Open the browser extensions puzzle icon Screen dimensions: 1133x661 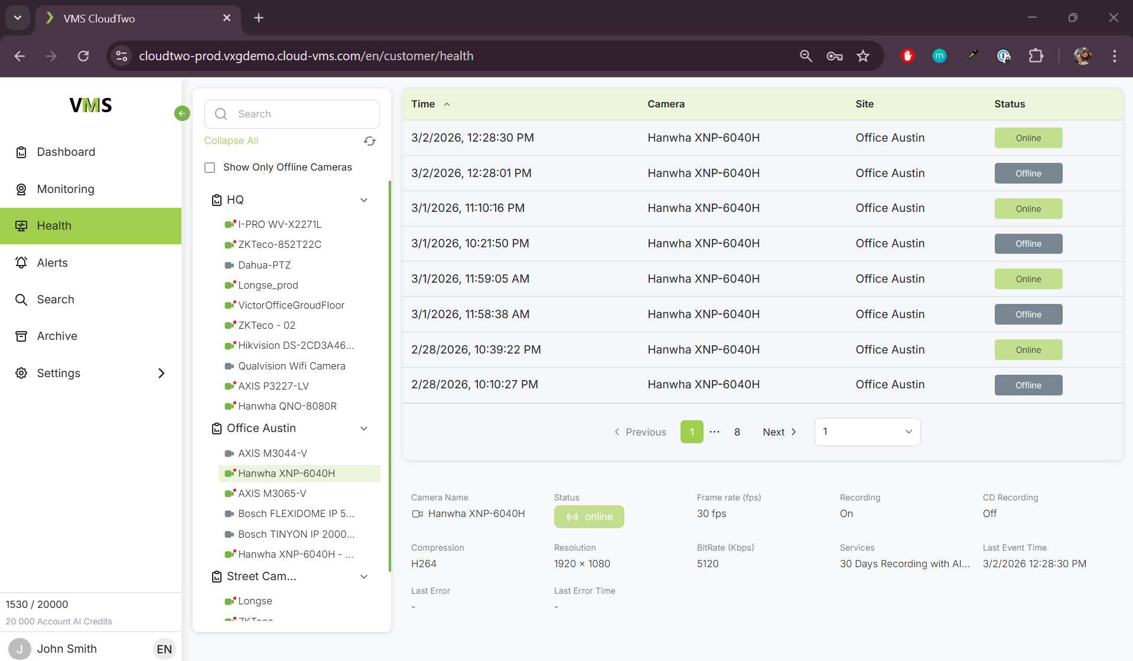1036,56
